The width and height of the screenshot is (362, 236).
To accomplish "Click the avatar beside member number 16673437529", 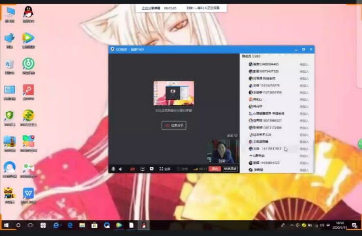I will (250, 71).
